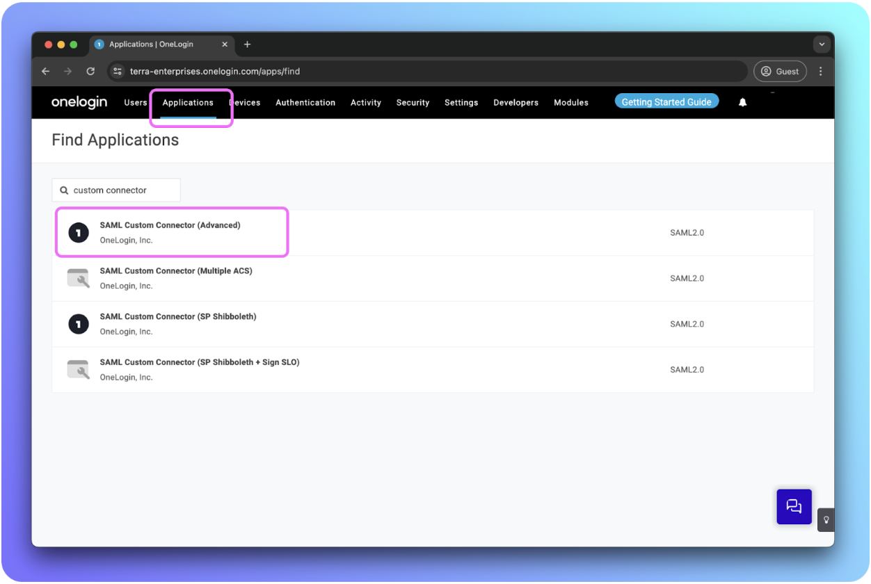Screen dimensions: 871x584
Task: Click SAML Custom Connector (Advanced) icon
Action: (79, 232)
